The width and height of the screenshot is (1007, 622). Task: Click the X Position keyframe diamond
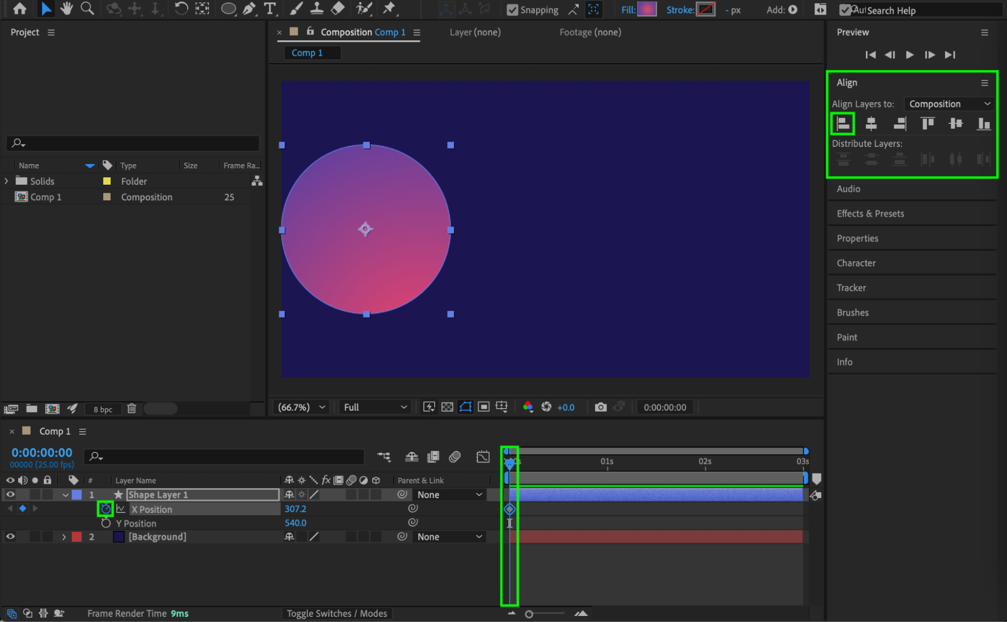click(509, 509)
